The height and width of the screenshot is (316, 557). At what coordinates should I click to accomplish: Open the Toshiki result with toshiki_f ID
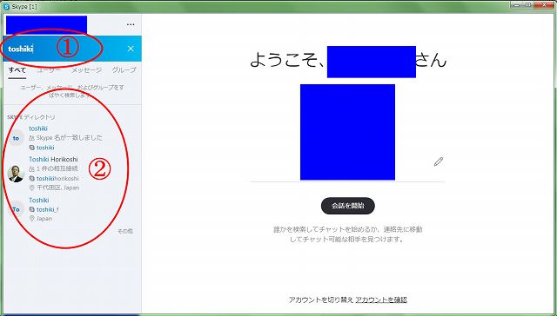(71, 209)
